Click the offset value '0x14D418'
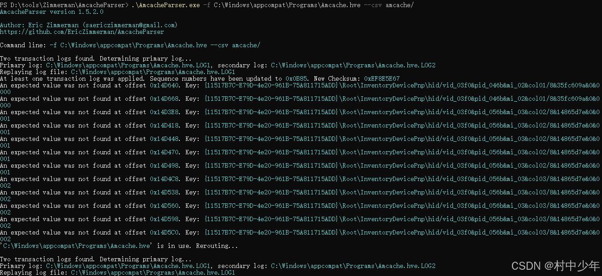The image size is (602, 276). (x=164, y=126)
